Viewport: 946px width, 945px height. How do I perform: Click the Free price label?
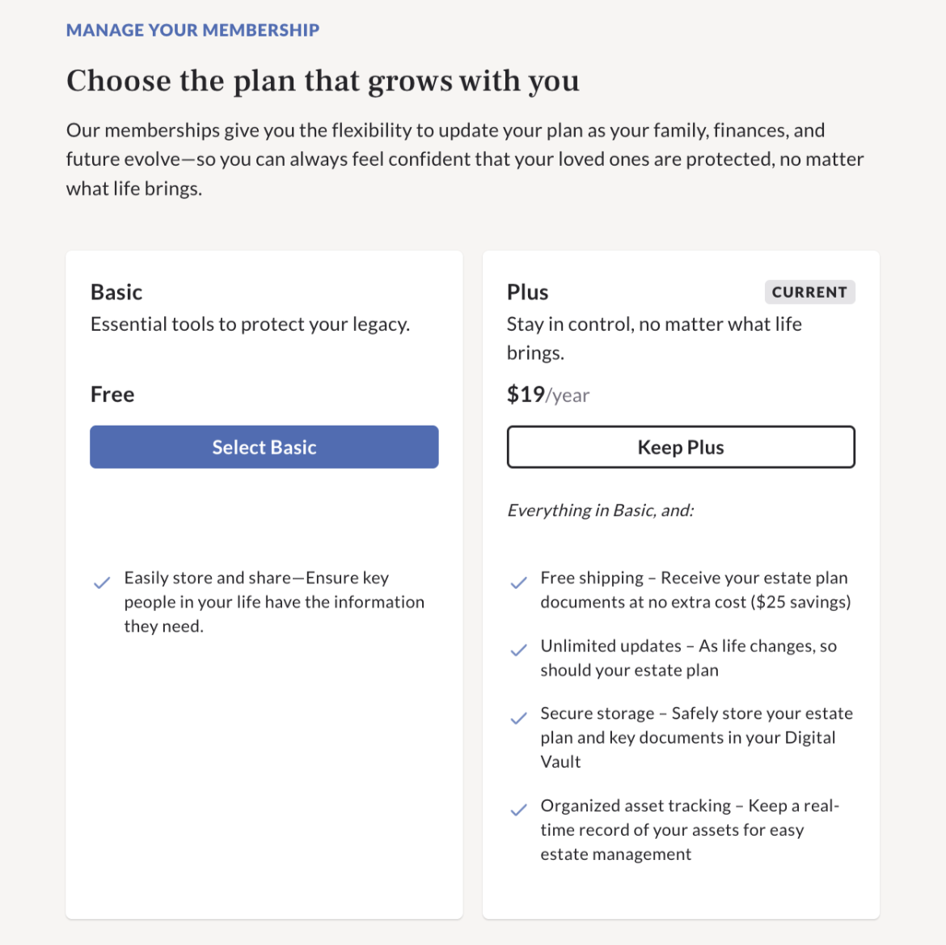[x=112, y=395]
